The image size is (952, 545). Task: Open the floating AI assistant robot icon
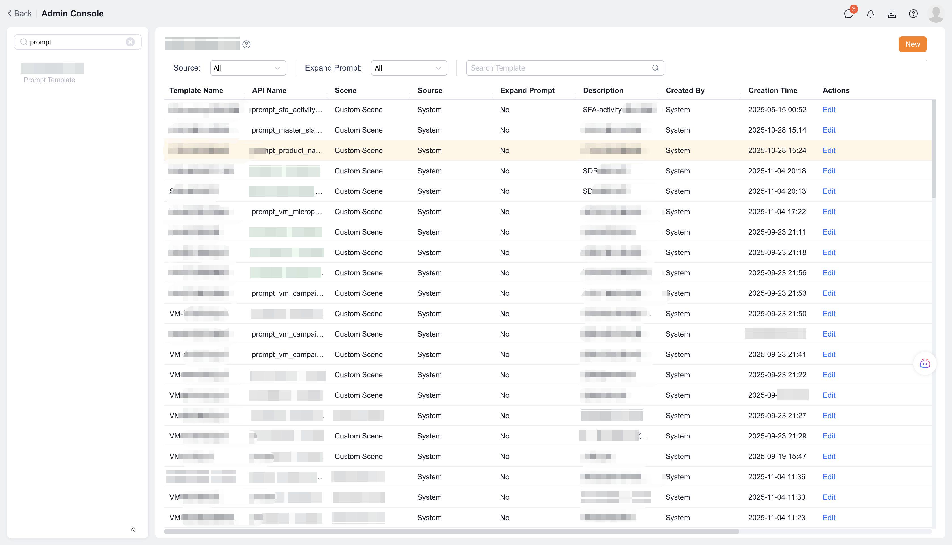[925, 363]
